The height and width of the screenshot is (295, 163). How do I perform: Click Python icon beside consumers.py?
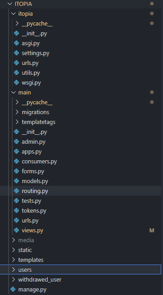pyautogui.click(x=16, y=162)
